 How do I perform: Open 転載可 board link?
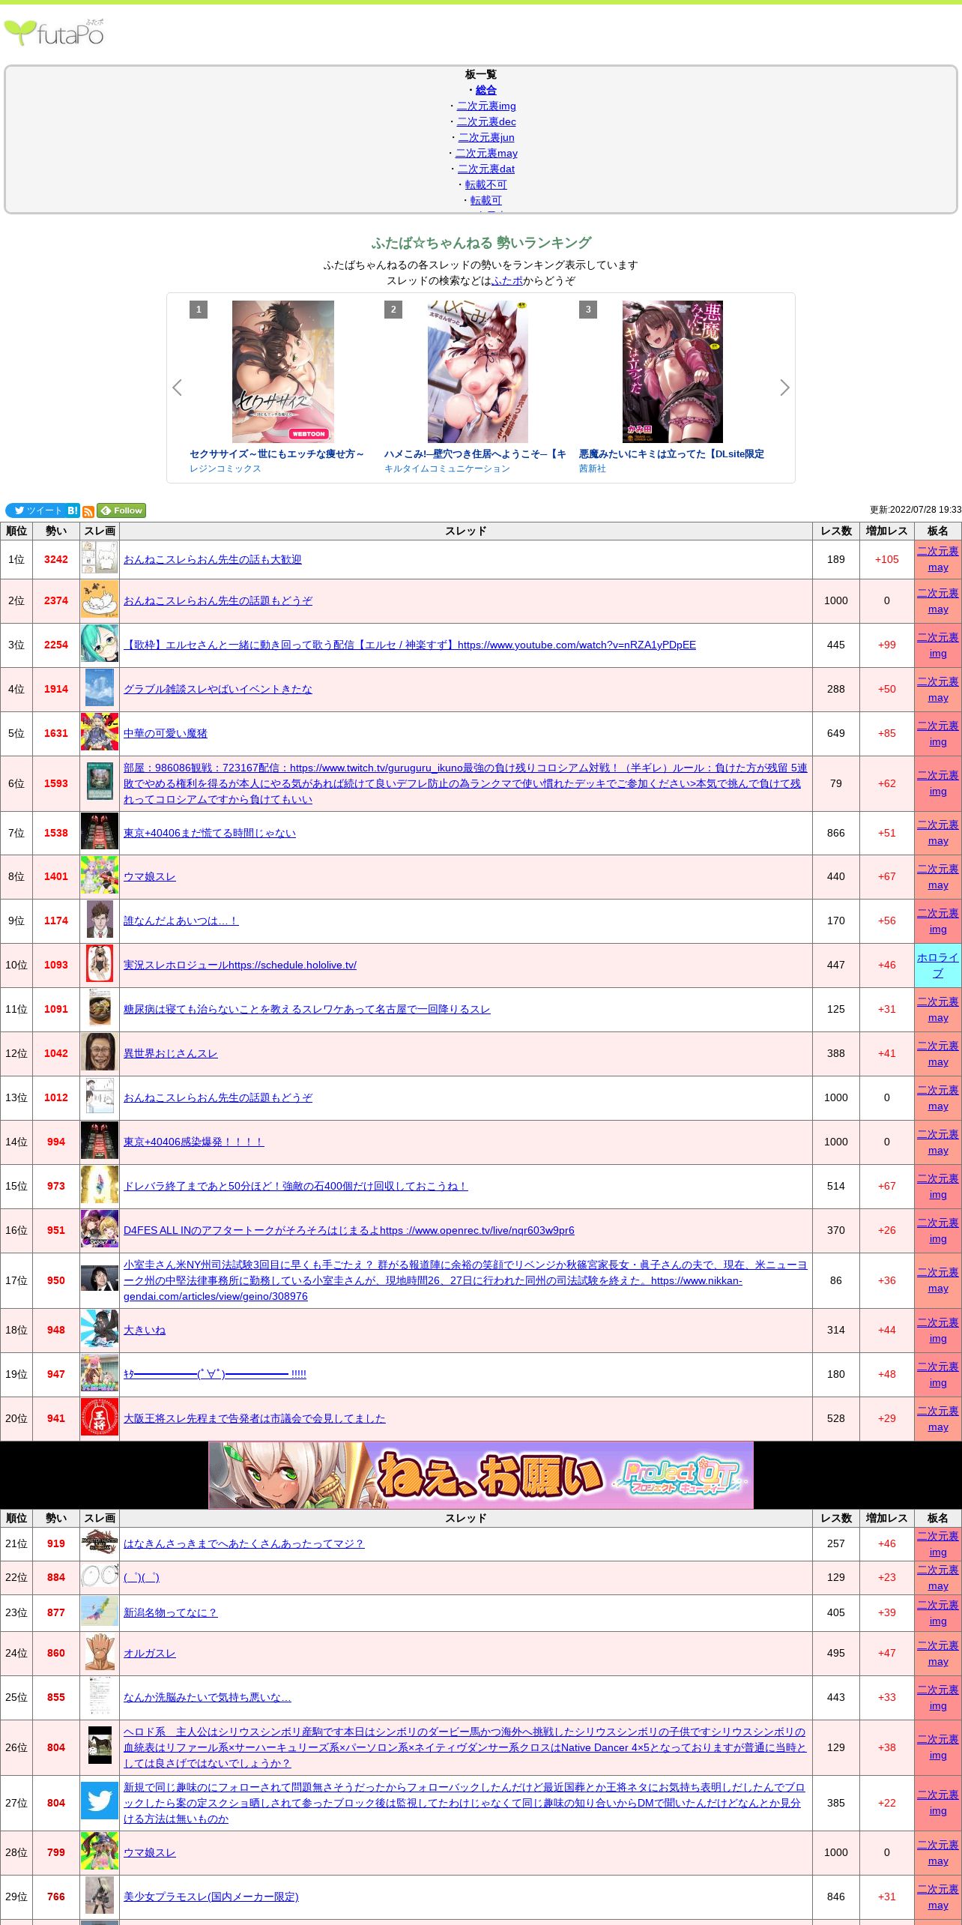pyautogui.click(x=486, y=200)
